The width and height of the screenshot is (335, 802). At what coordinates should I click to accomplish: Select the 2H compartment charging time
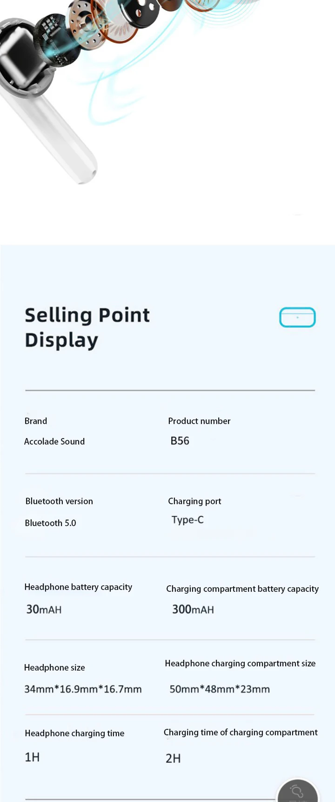tap(173, 758)
